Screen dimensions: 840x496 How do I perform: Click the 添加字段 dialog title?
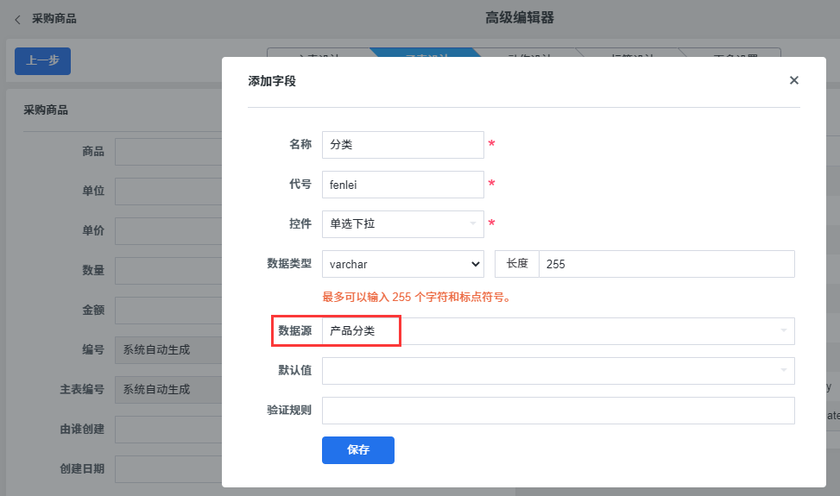click(x=272, y=81)
